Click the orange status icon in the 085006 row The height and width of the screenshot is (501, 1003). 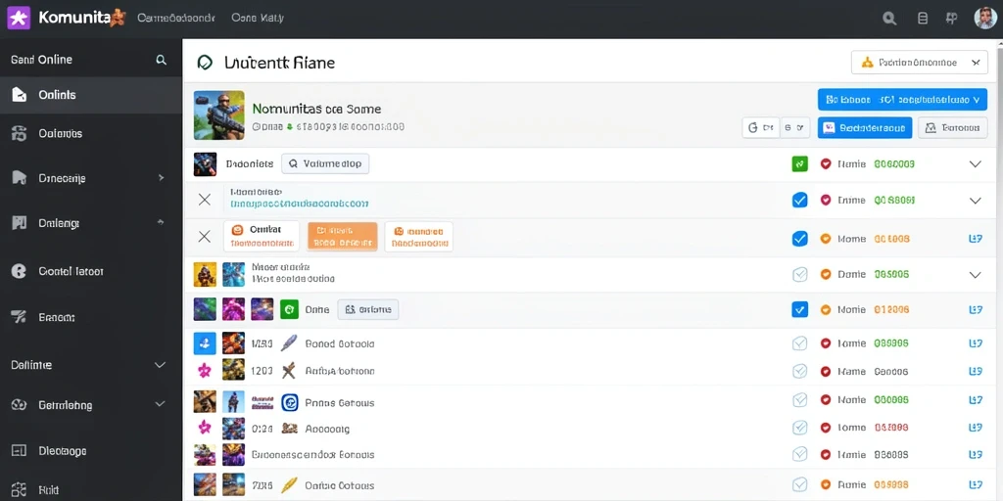[825, 274]
